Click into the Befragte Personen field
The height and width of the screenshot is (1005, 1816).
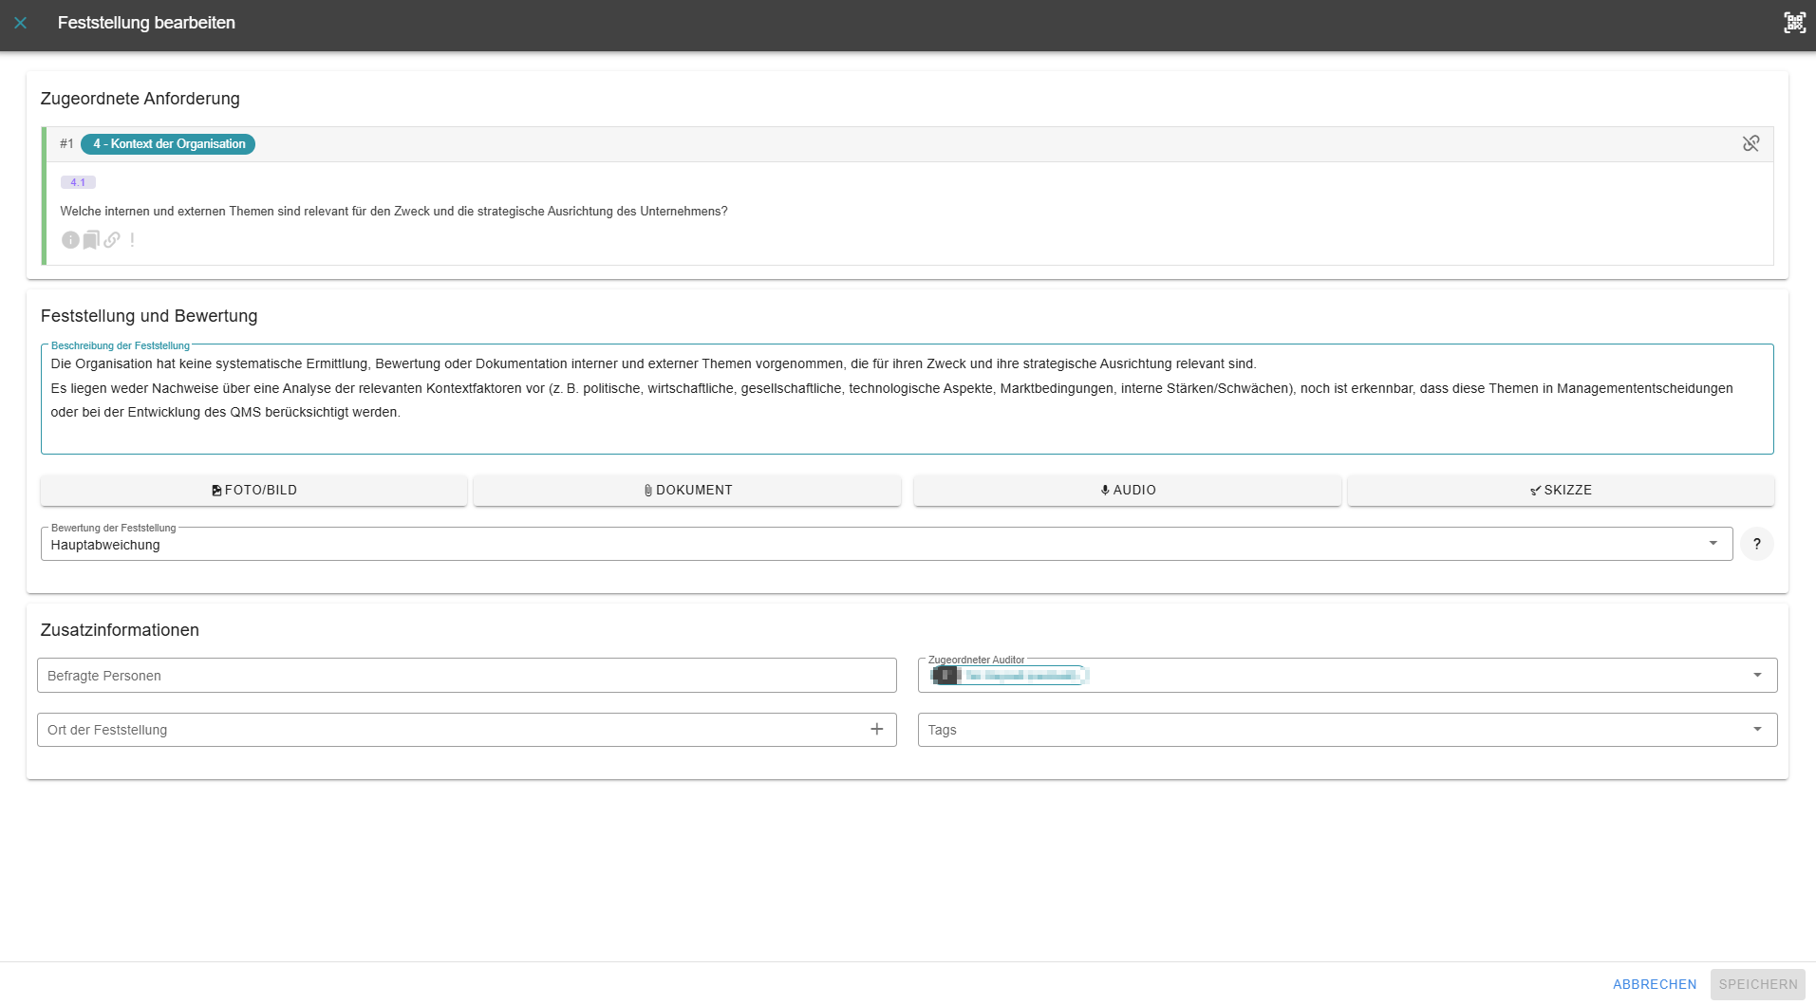click(x=466, y=676)
